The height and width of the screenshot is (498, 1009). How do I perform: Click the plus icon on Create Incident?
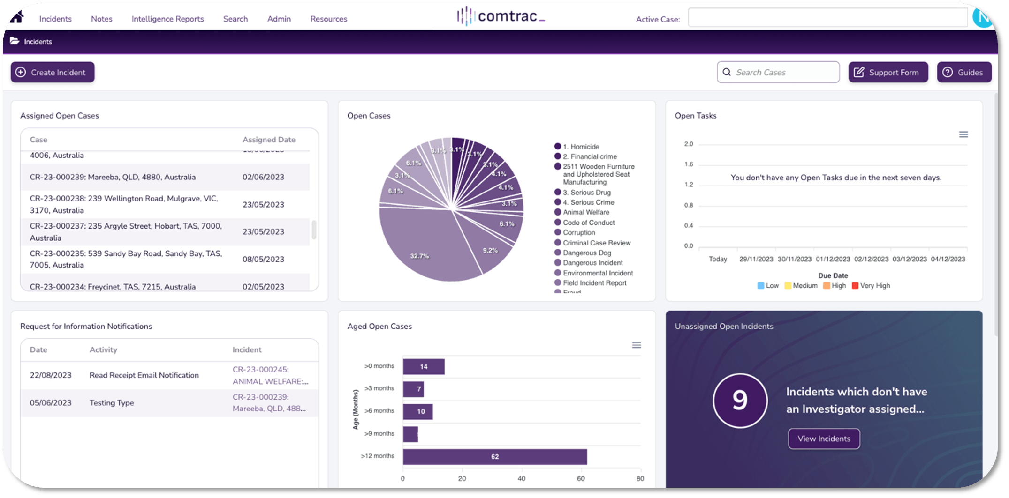(21, 72)
